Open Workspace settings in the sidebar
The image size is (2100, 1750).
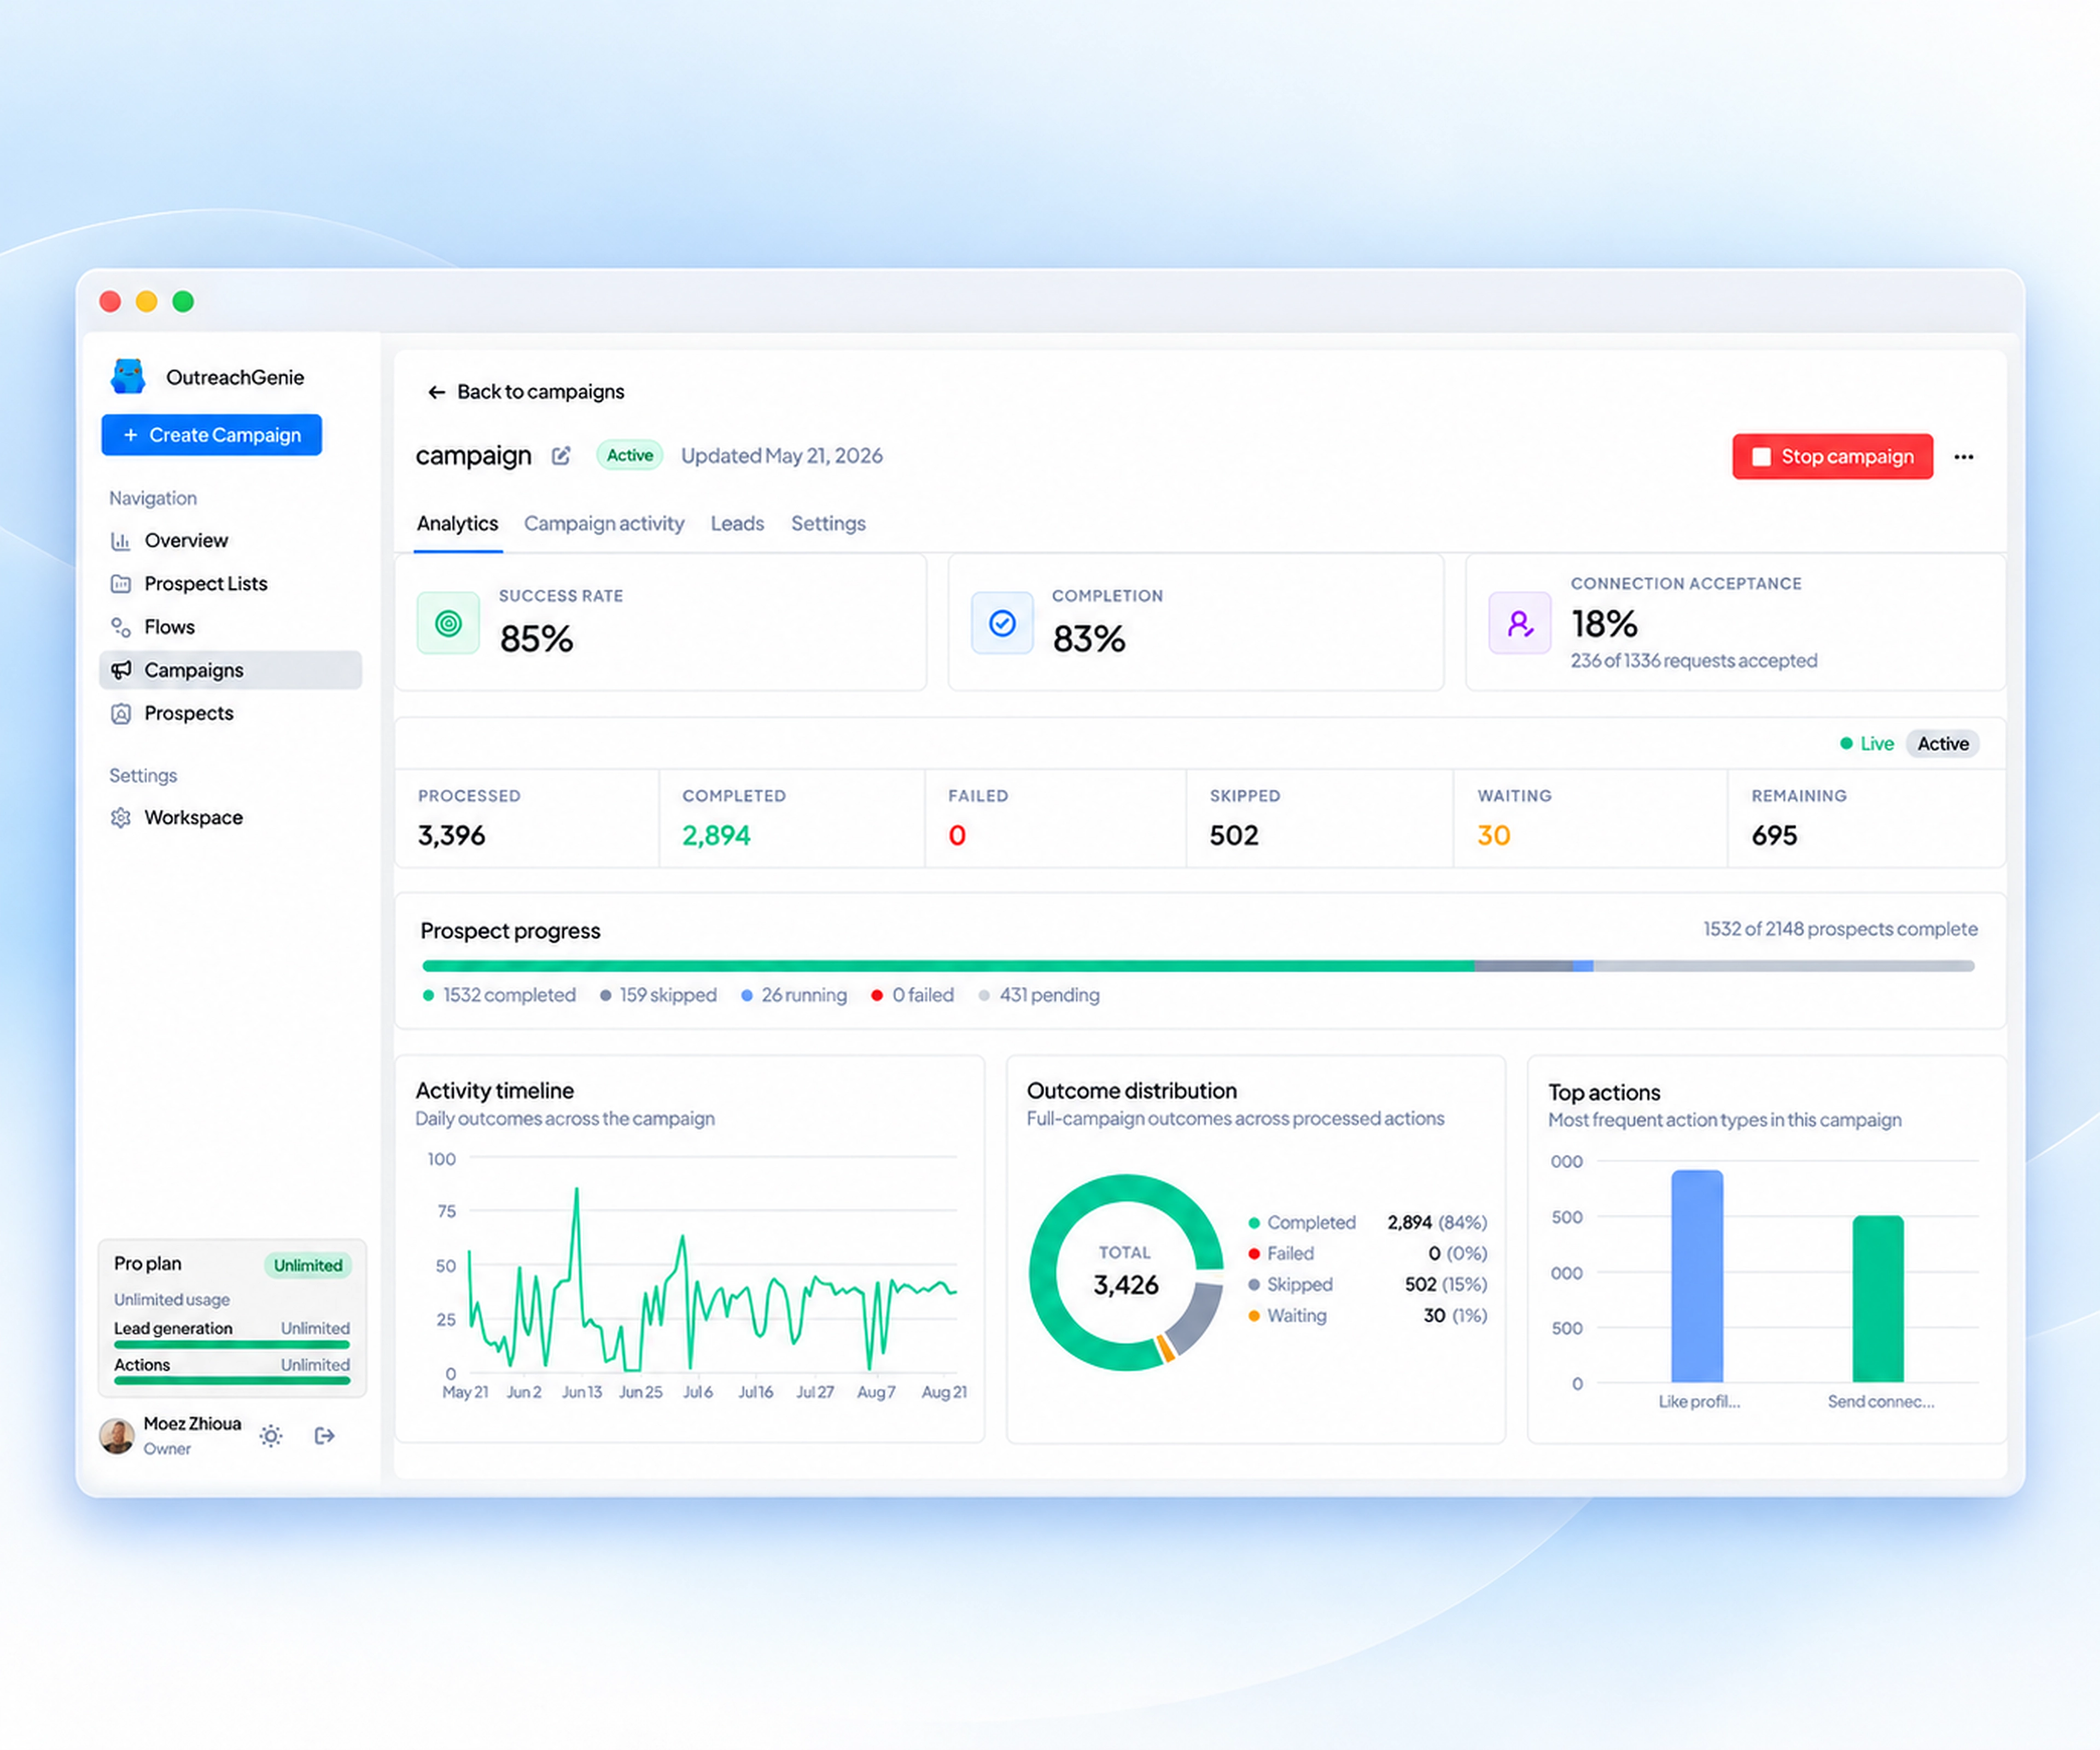coord(193,818)
